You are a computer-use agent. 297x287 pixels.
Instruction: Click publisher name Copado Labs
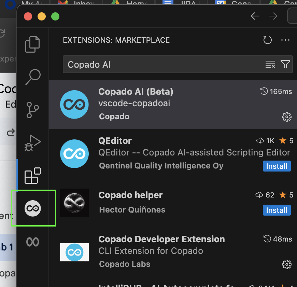point(125,264)
